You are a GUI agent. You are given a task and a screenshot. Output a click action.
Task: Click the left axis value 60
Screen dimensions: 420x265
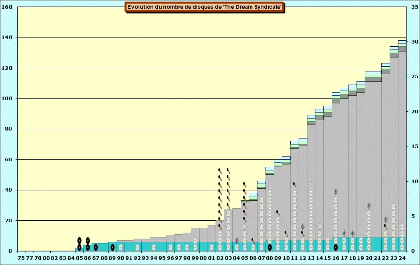(x=8, y=160)
